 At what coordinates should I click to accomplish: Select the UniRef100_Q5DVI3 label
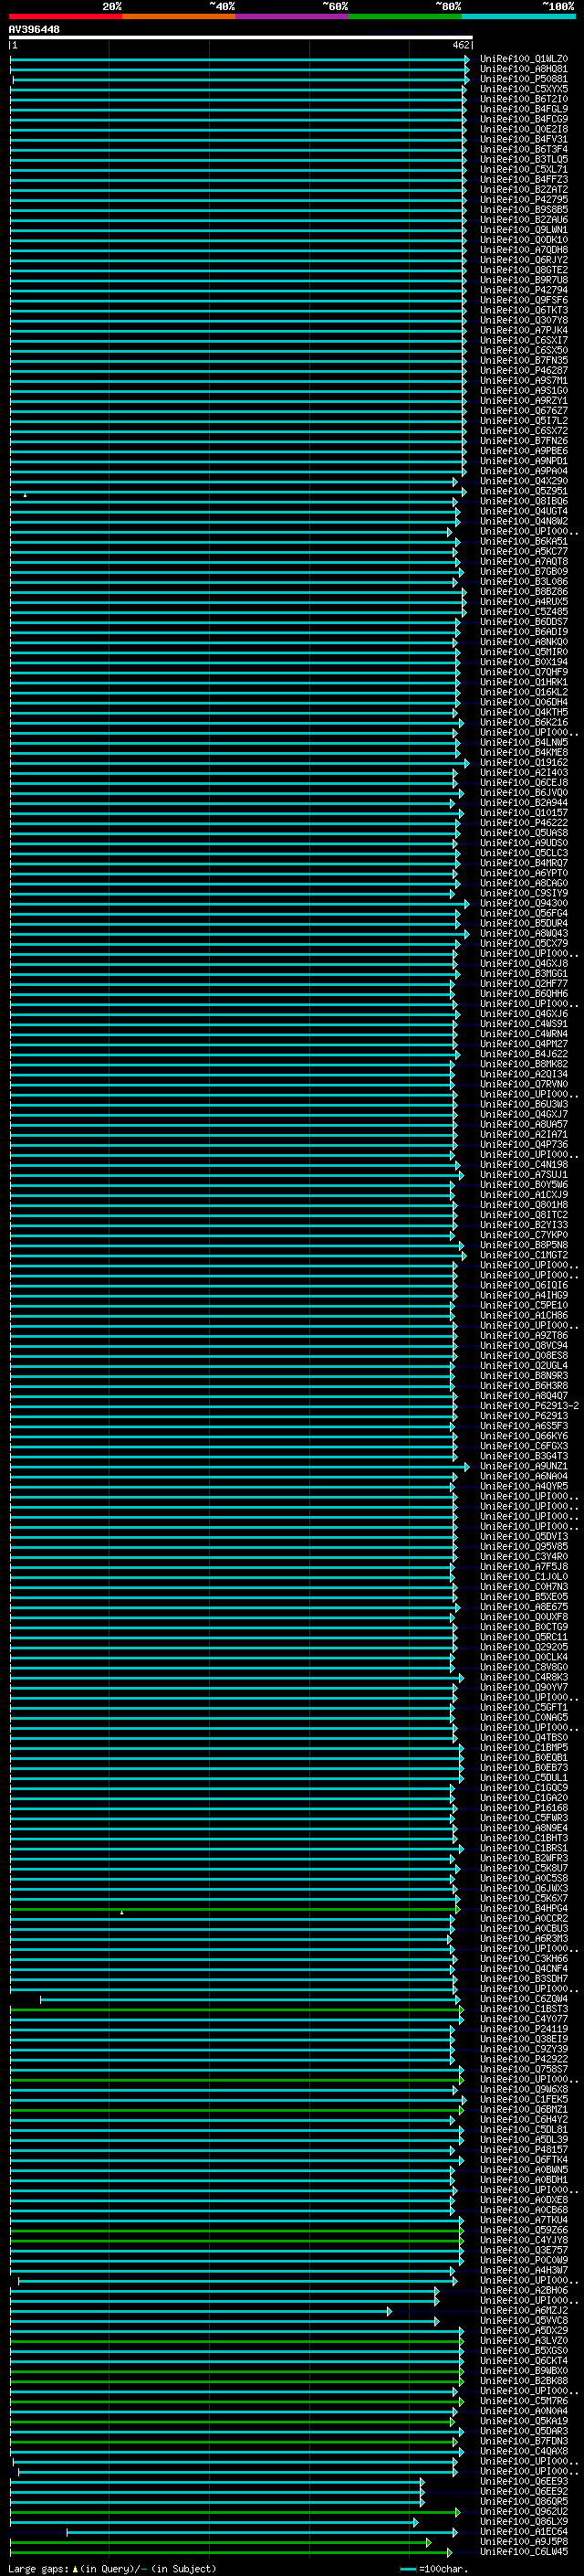[x=524, y=1537]
